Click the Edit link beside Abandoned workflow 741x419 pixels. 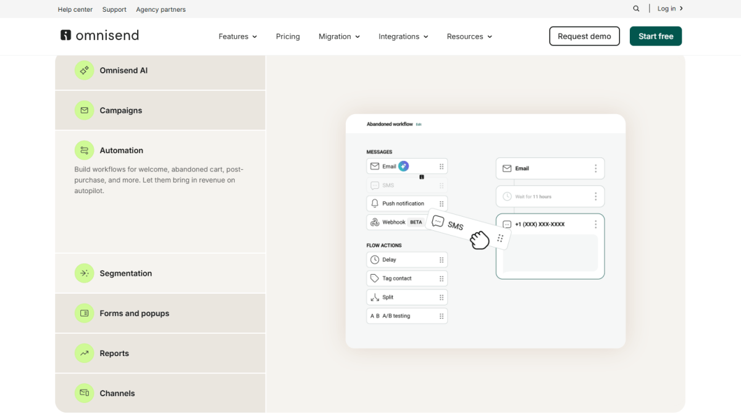(419, 124)
